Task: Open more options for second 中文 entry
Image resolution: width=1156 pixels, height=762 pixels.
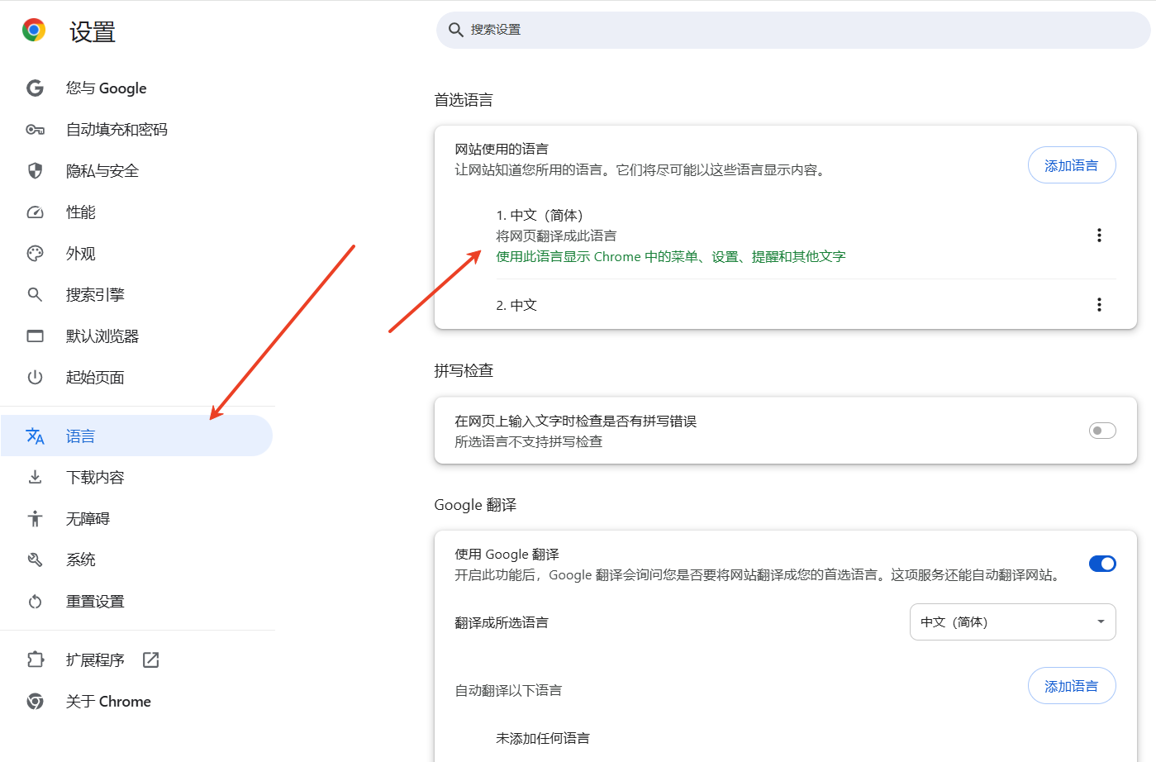Action: [1098, 305]
